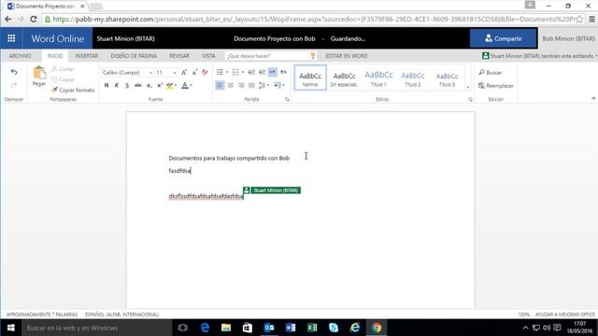Toggle italic (K) formatting
Viewport: 598px width, 336px height.
[117, 85]
